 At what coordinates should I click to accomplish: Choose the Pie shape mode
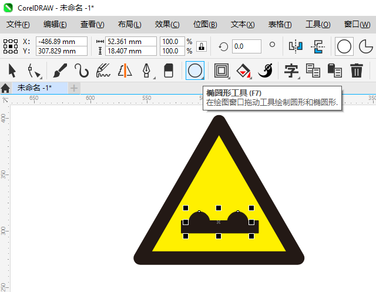[x=366, y=46]
